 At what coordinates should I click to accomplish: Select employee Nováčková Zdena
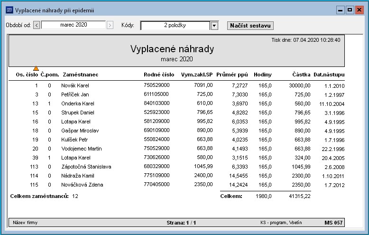point(82,185)
